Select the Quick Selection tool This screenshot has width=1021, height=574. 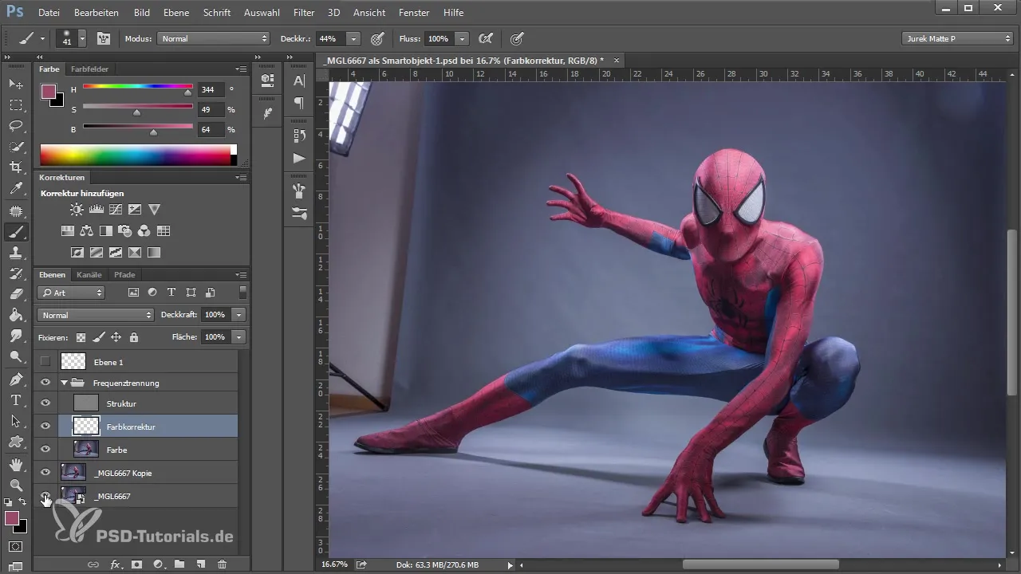pyautogui.click(x=15, y=147)
